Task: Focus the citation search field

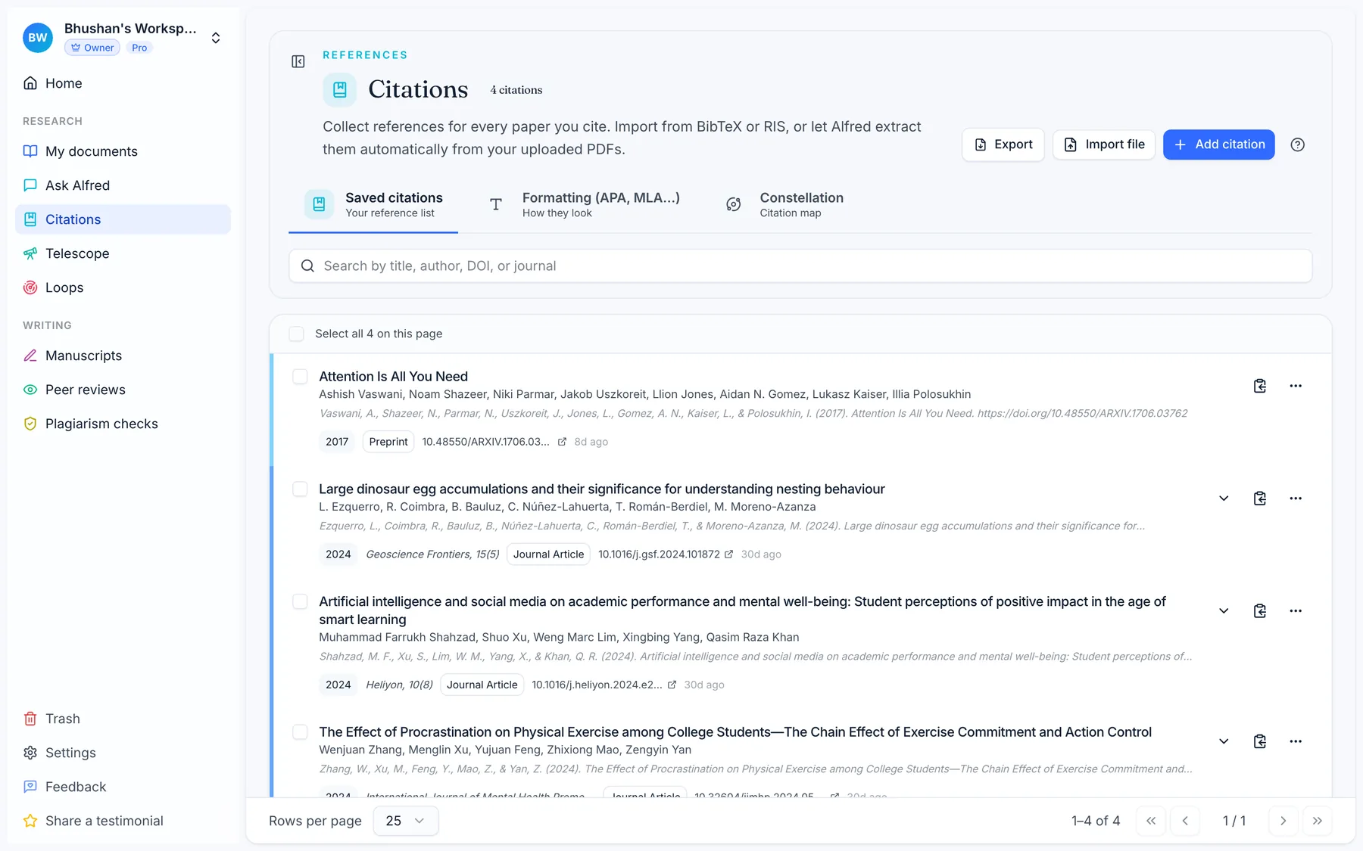Action: coord(800,266)
